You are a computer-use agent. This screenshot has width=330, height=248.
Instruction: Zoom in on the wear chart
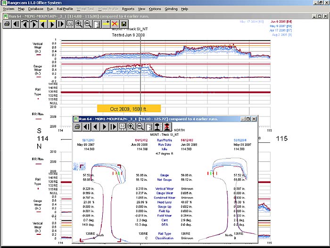coord(79,24)
